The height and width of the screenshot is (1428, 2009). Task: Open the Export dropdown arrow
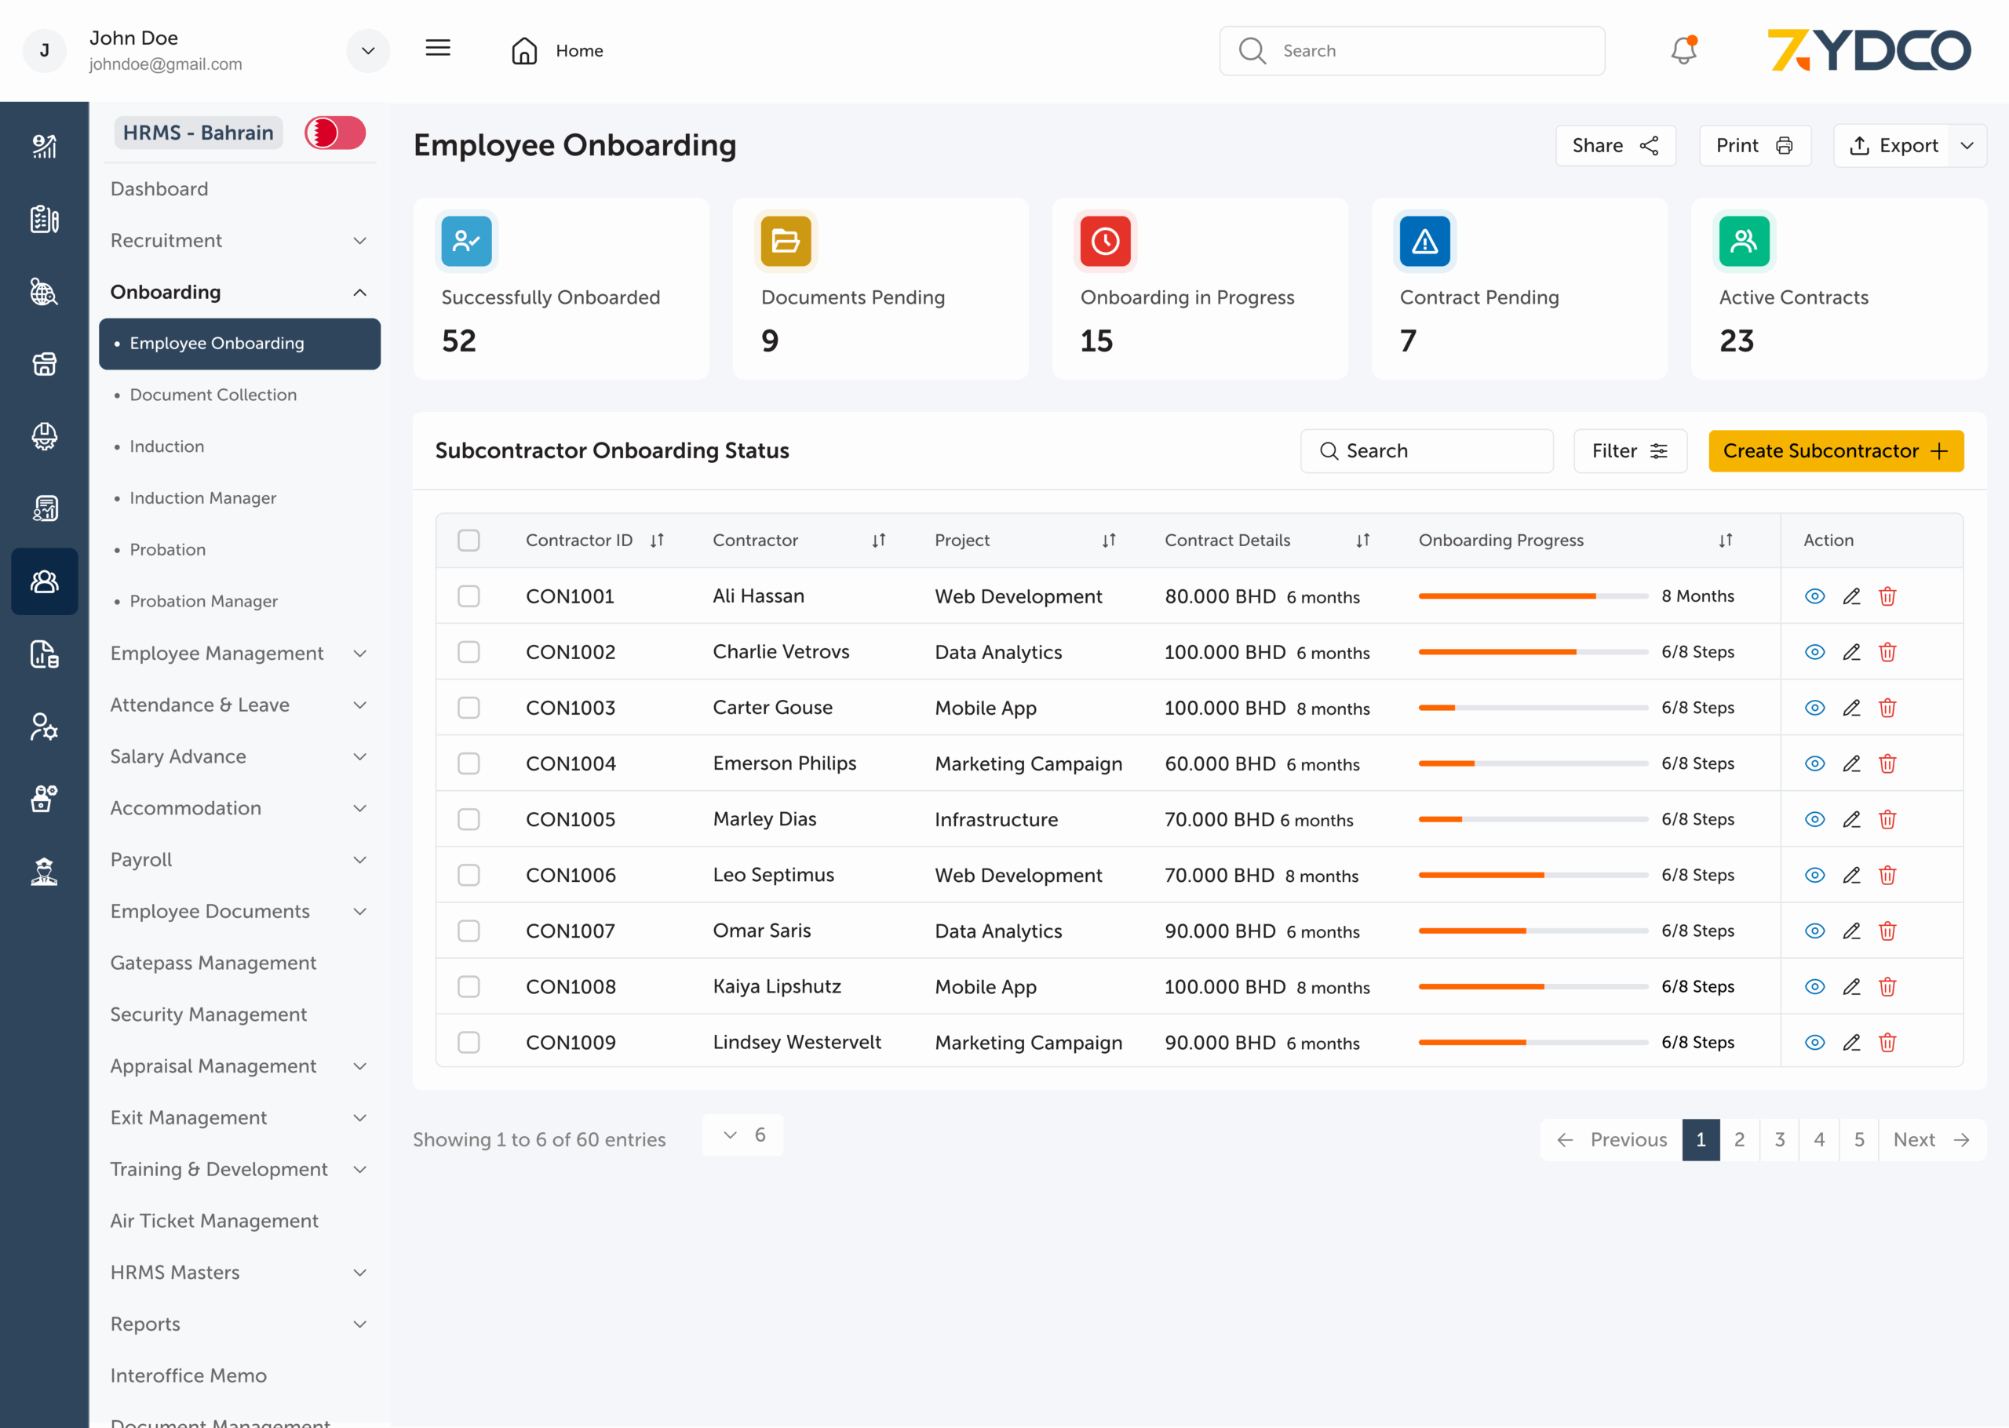click(1967, 146)
